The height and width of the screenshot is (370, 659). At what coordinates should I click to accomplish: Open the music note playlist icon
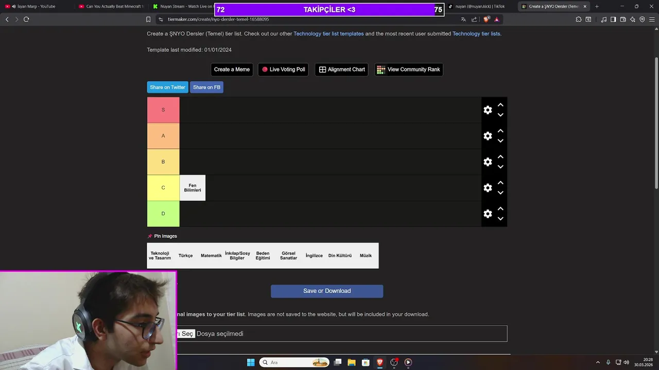[603, 20]
